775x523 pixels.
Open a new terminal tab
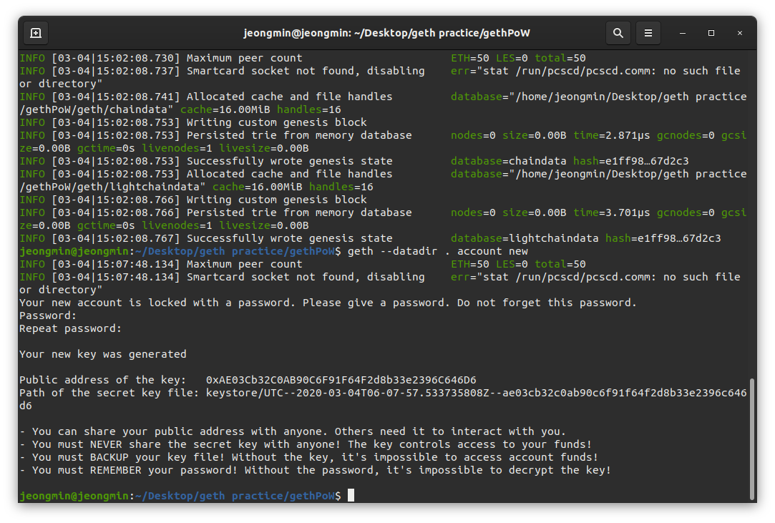[36, 33]
